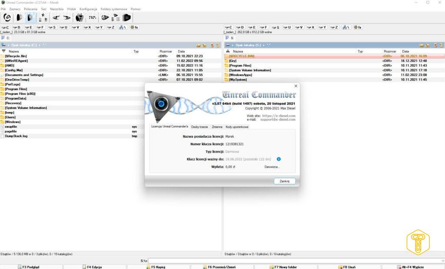Viewport: 445px width, 269px height.
Task: Click the command line input field
Action: point(296,261)
